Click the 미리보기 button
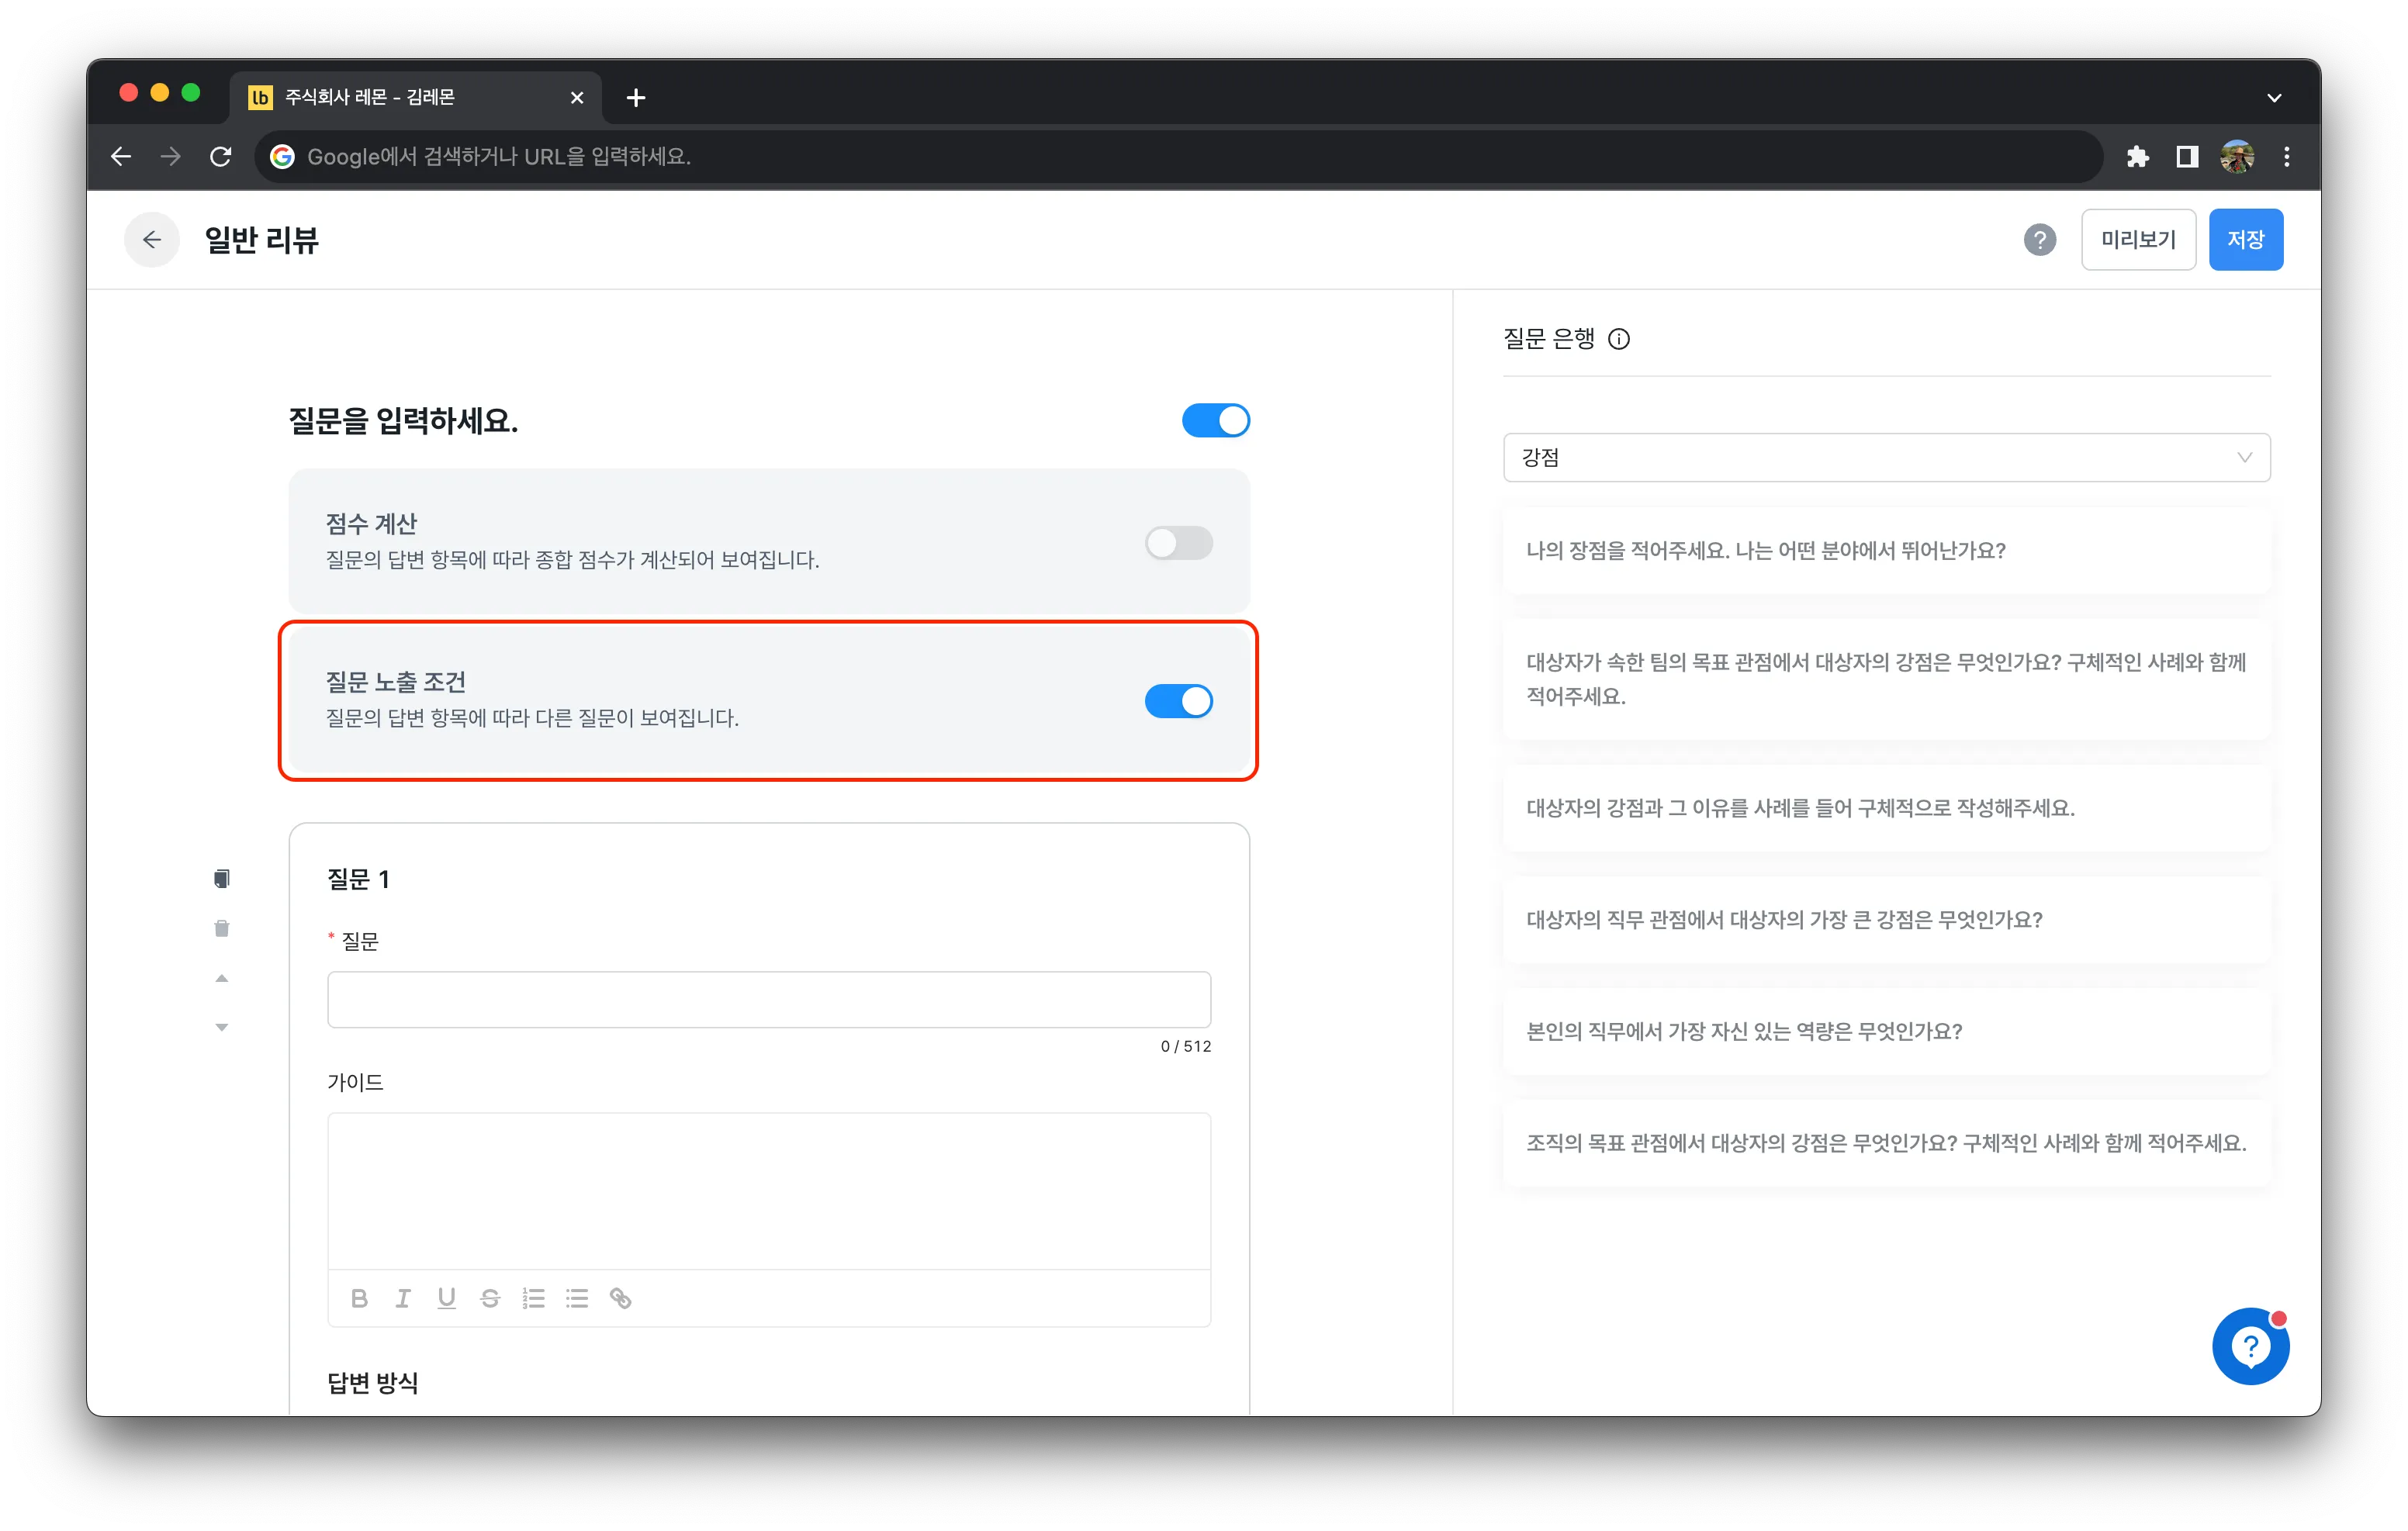This screenshot has height=1531, width=2408. point(2138,239)
